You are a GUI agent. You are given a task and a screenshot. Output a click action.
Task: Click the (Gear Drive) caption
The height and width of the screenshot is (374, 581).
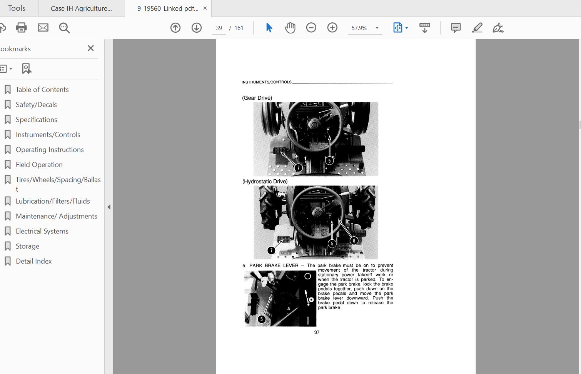click(x=257, y=98)
